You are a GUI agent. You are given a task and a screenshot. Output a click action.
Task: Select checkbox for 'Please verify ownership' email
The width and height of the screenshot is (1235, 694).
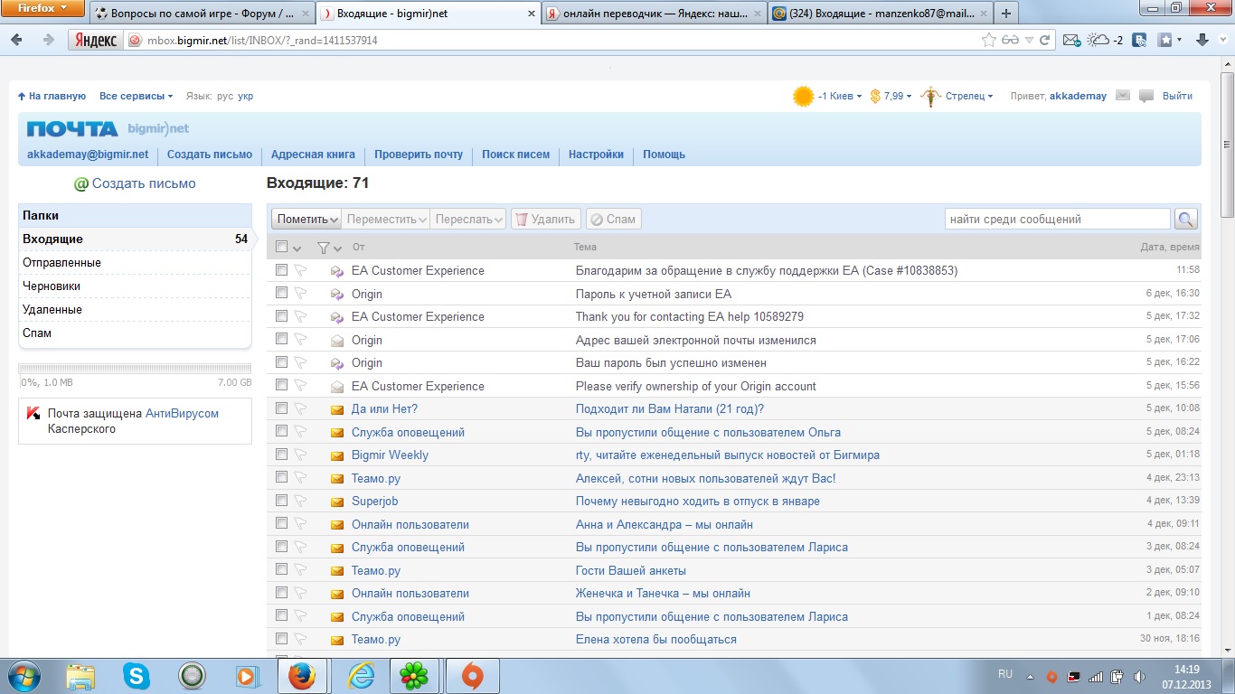tap(281, 386)
